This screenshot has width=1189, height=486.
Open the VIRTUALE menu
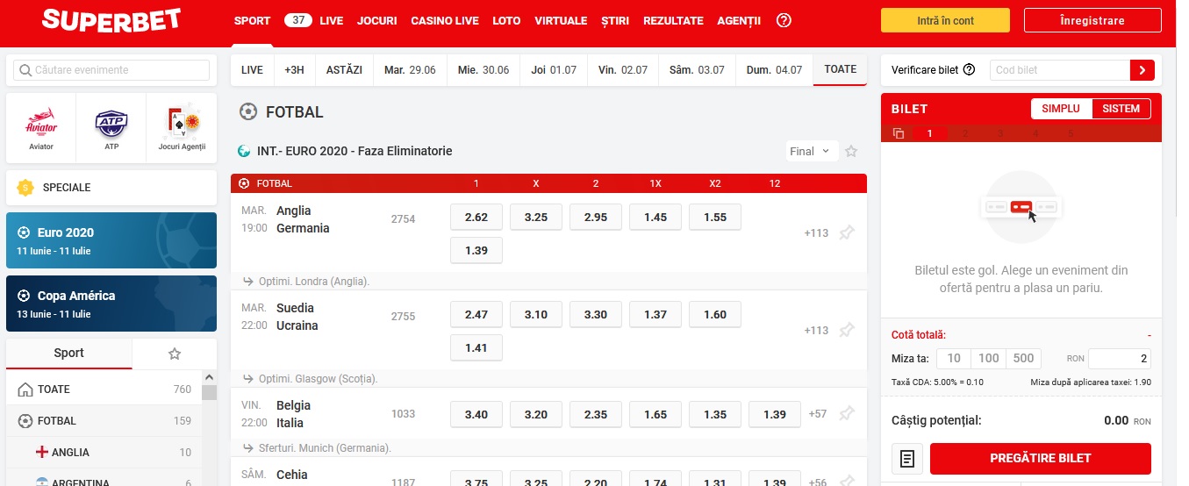point(562,20)
